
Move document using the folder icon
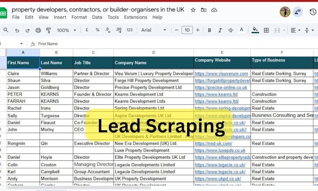click(x=203, y=10)
